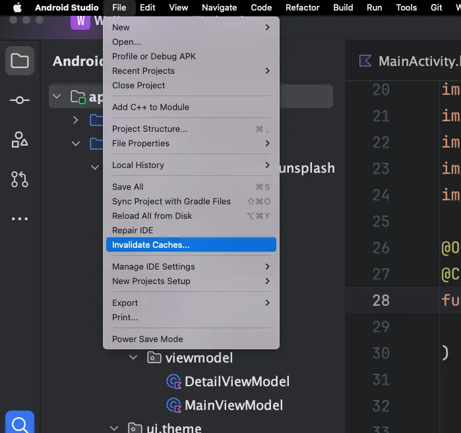
Task: Toggle Power Save Mode
Action: (148, 339)
